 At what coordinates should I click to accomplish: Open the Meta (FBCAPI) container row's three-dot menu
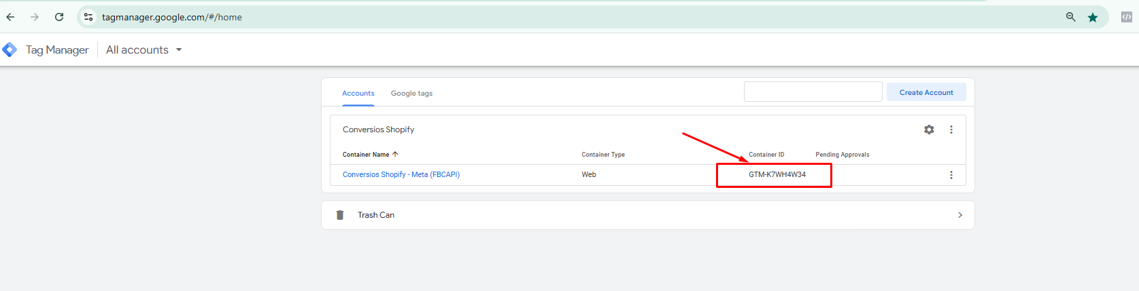point(951,175)
